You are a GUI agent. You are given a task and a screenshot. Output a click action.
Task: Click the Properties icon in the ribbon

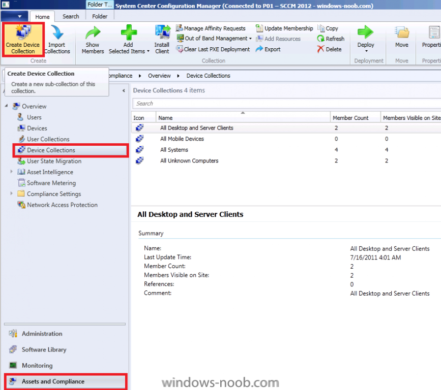click(434, 32)
